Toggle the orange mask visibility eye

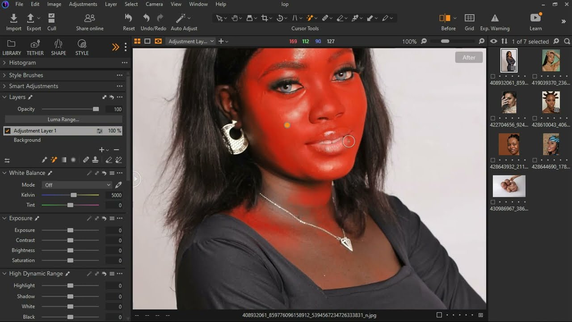pyautogui.click(x=158, y=41)
